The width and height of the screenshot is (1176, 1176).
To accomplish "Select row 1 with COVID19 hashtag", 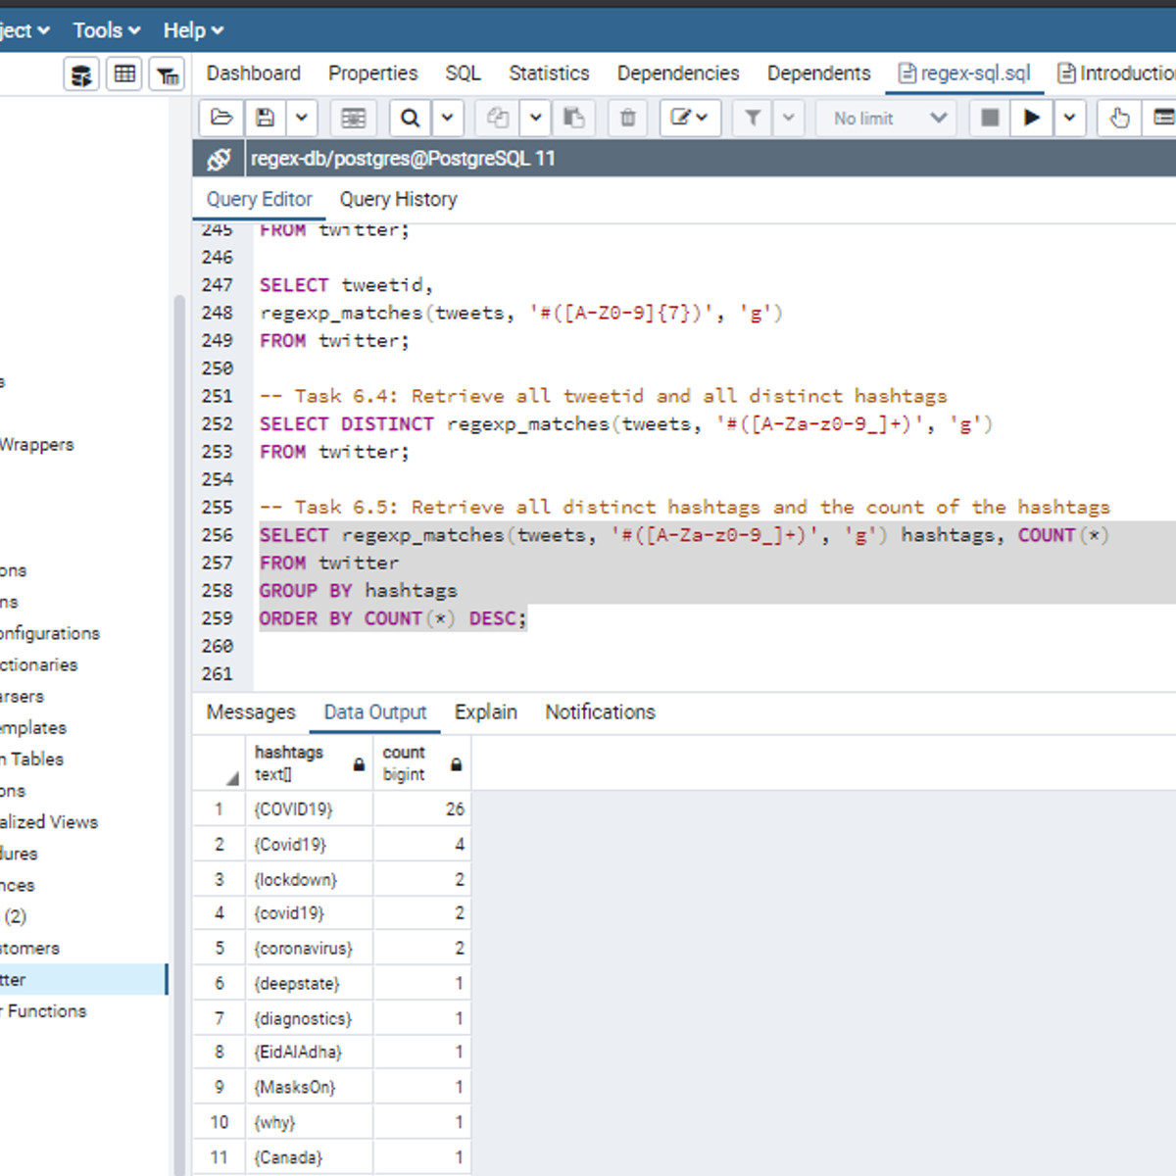I will pos(219,809).
